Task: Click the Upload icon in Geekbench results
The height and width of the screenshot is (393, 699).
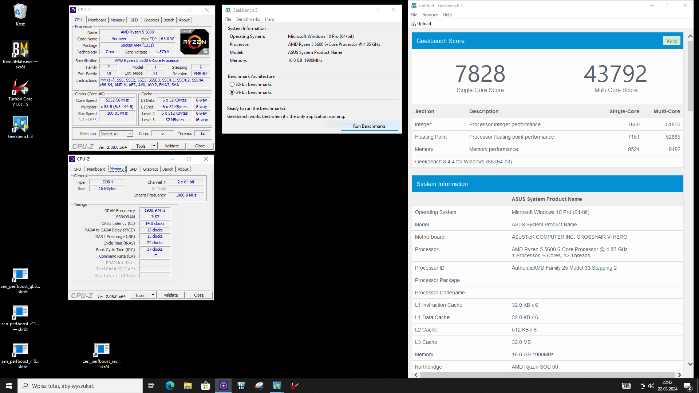Action: pyautogui.click(x=414, y=24)
